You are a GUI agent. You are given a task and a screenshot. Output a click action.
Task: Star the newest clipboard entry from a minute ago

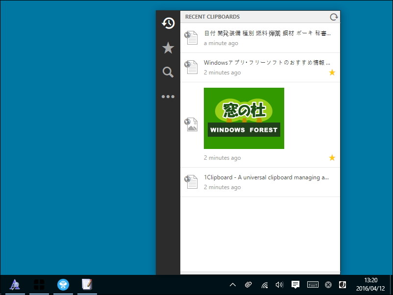(332, 43)
